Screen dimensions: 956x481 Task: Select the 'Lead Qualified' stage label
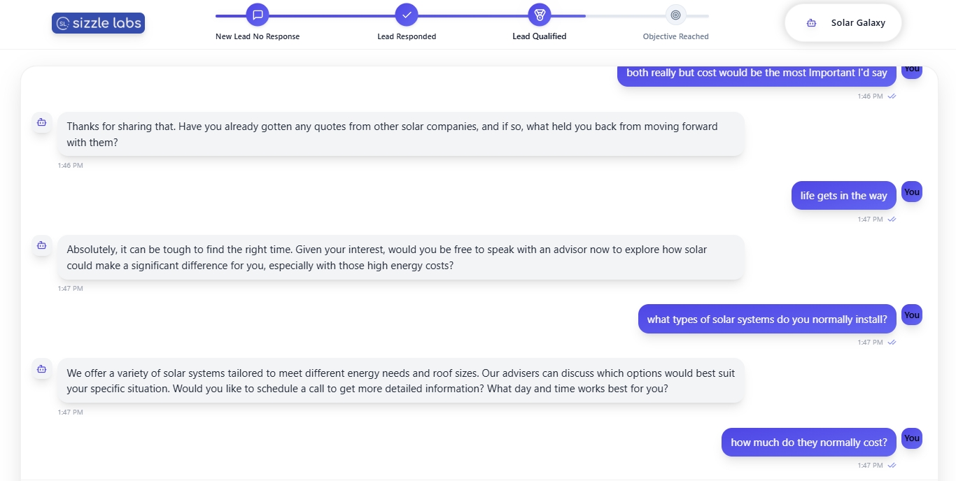tap(540, 36)
